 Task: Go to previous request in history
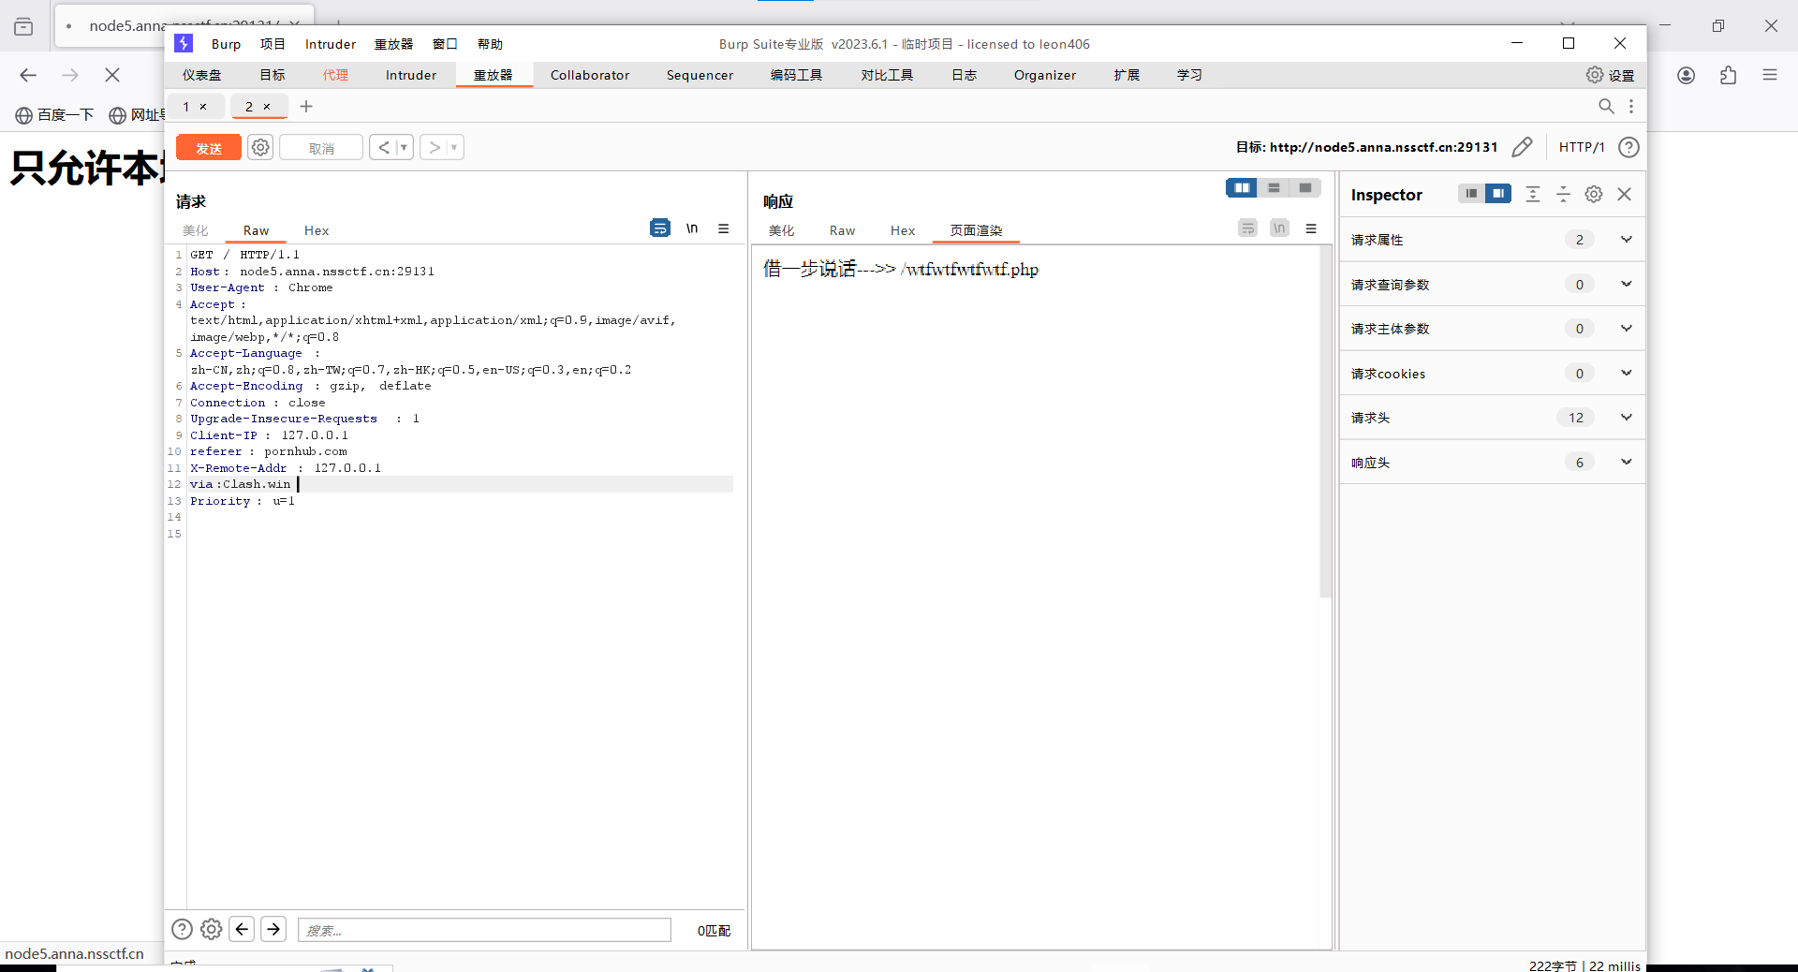[x=384, y=147]
